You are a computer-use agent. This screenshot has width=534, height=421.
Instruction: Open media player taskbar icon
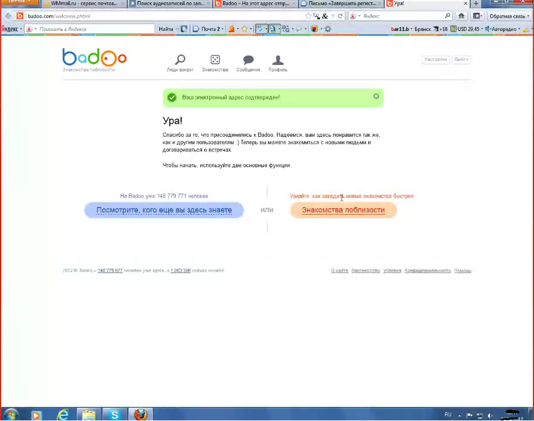click(x=35, y=415)
